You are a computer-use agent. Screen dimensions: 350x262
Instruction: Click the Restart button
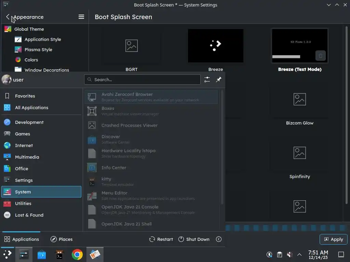(x=161, y=239)
